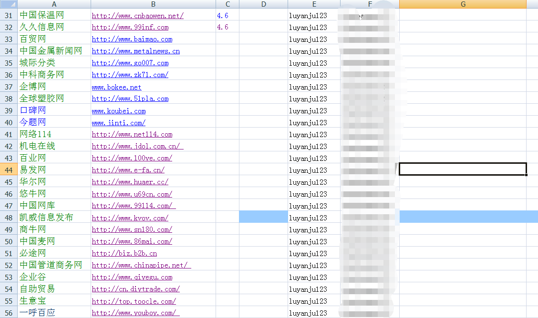
Task: Open the www.chinapipe.net link
Action: [141, 265]
